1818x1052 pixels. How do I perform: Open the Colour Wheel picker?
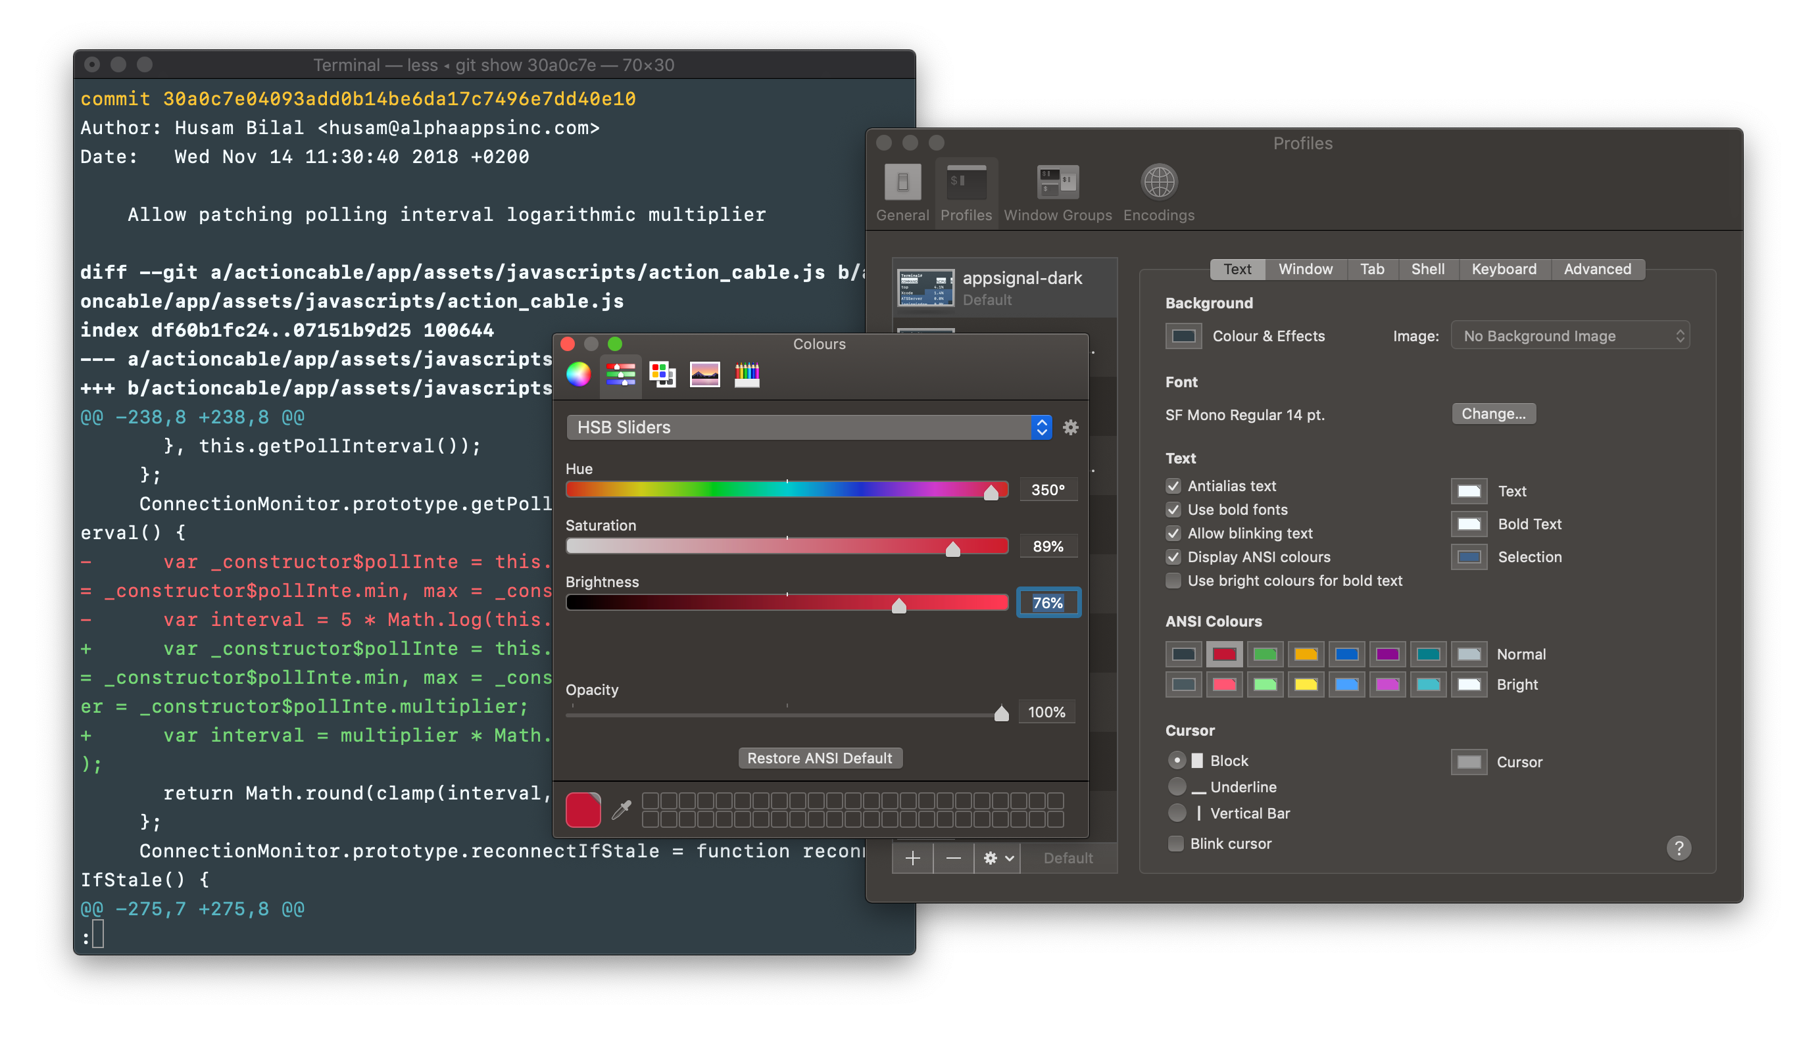(x=578, y=374)
